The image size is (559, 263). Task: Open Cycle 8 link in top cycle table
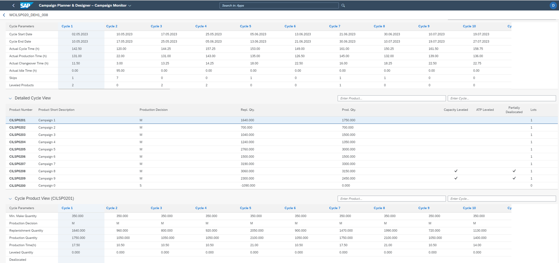[379, 26]
